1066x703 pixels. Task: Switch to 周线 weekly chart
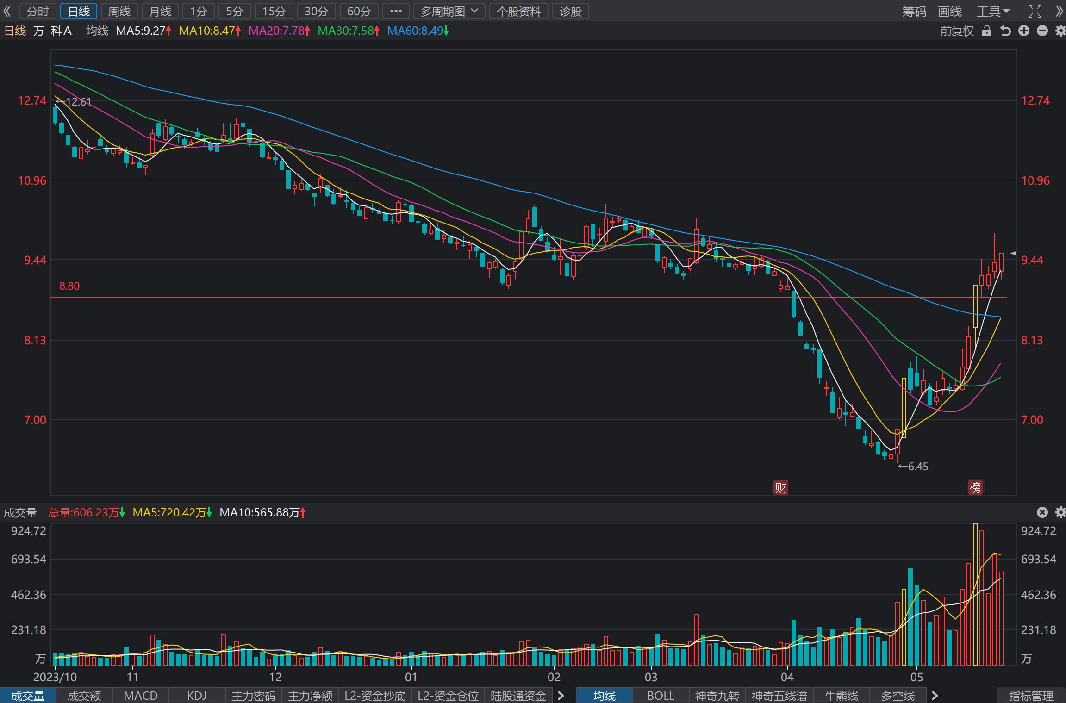pos(119,11)
